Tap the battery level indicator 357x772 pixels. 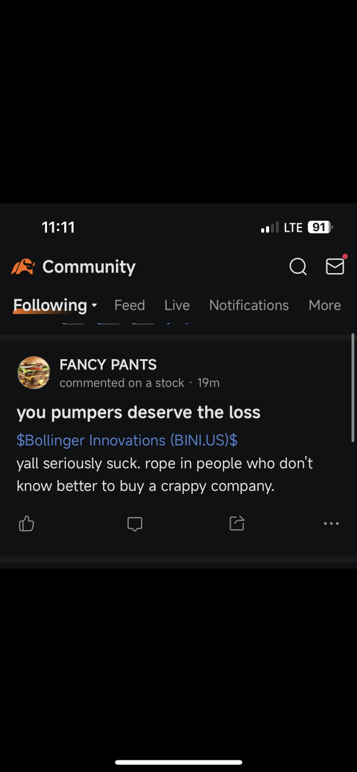tap(320, 227)
